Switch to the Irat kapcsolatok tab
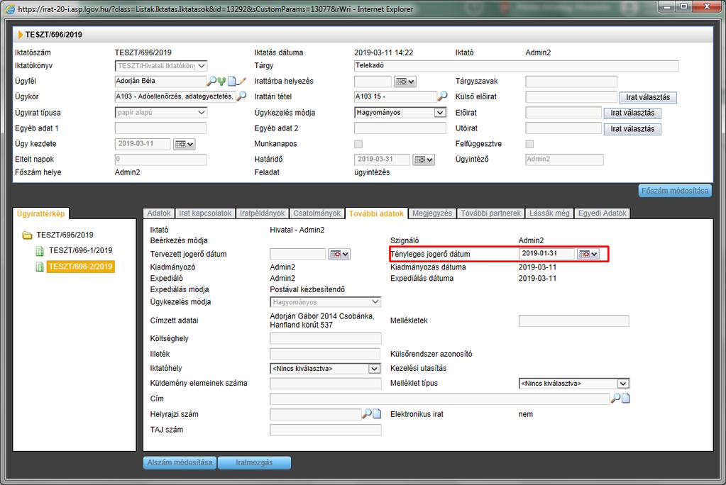Viewport: 726px width, 485px height. click(x=205, y=213)
